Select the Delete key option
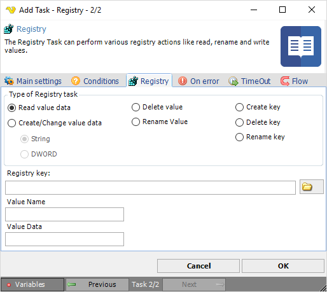 click(x=258, y=122)
